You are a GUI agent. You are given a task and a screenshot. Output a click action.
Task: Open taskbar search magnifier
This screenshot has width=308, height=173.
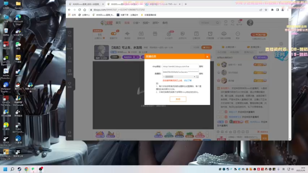12,169
